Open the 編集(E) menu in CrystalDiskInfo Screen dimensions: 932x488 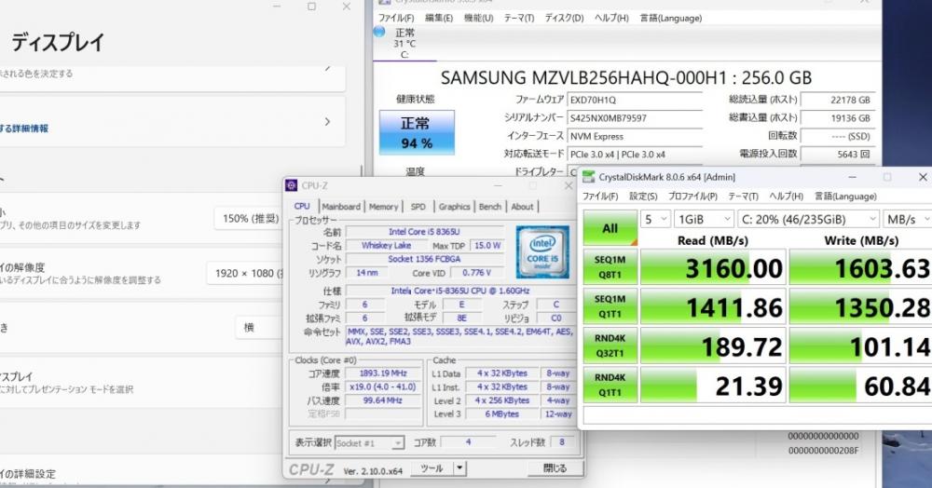click(x=439, y=18)
